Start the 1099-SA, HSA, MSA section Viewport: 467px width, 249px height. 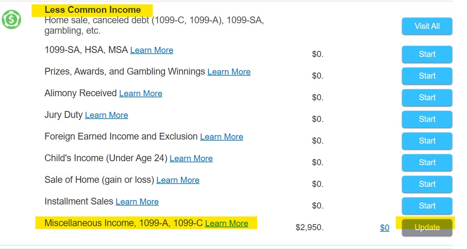click(427, 54)
